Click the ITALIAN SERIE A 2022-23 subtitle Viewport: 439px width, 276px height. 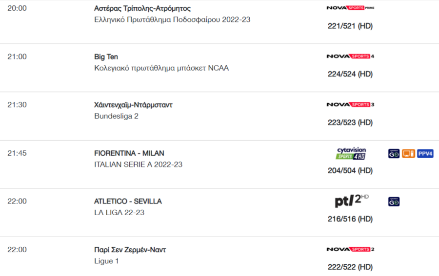coord(139,164)
